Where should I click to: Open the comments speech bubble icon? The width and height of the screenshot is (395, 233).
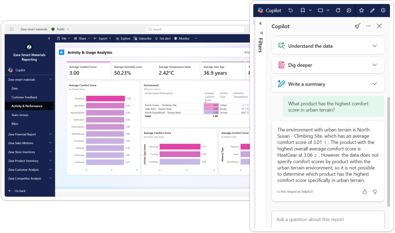[349, 10]
